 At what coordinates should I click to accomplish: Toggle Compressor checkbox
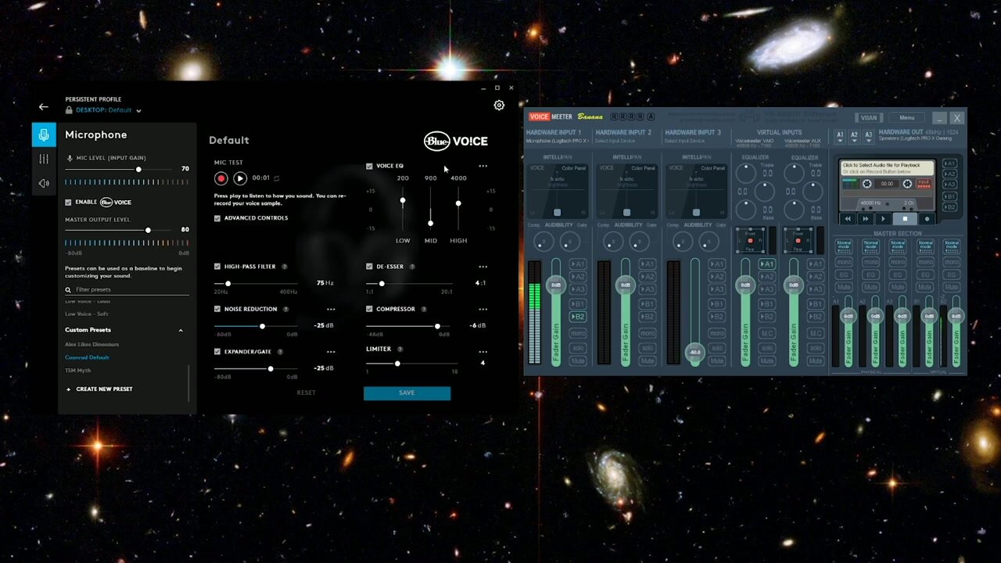click(369, 309)
